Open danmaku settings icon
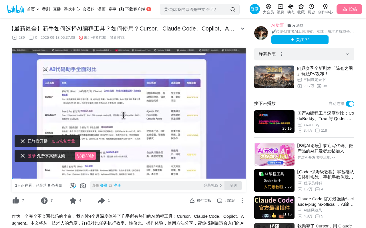366x228 pixels. pyautogui.click(x=83, y=186)
